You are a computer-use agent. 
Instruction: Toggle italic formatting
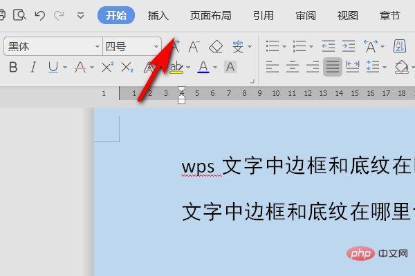(x=33, y=67)
